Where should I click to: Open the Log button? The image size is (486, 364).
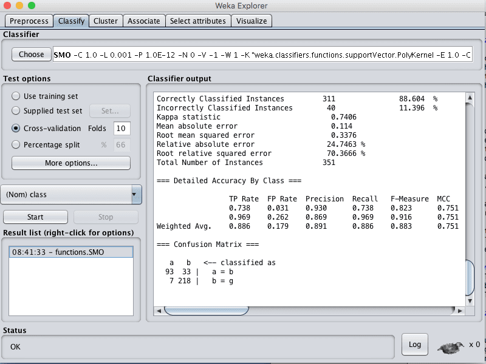pyautogui.click(x=415, y=344)
